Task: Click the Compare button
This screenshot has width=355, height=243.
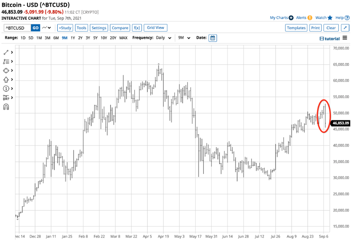Action: (120, 28)
